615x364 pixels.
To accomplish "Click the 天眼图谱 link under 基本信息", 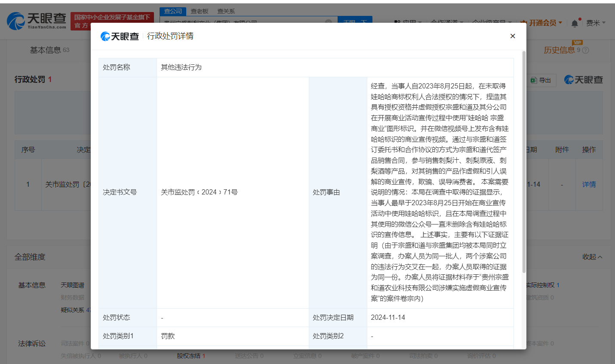I will pos(72,285).
